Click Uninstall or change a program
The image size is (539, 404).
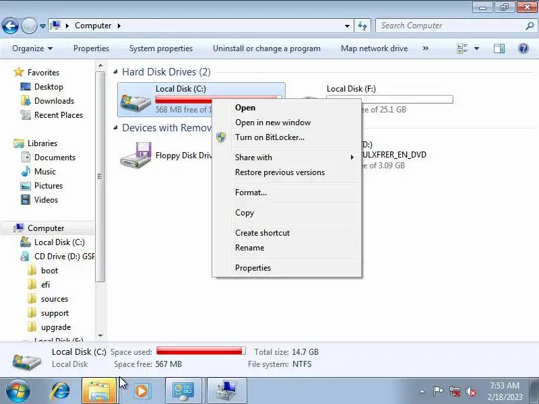point(267,48)
